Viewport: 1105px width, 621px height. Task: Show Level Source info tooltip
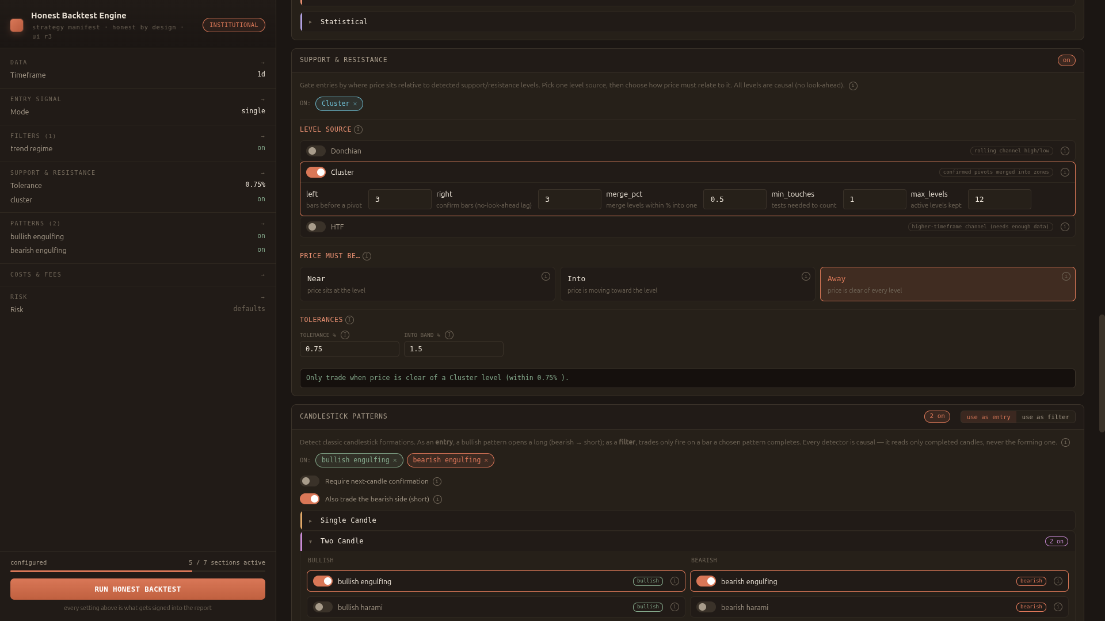point(358,129)
